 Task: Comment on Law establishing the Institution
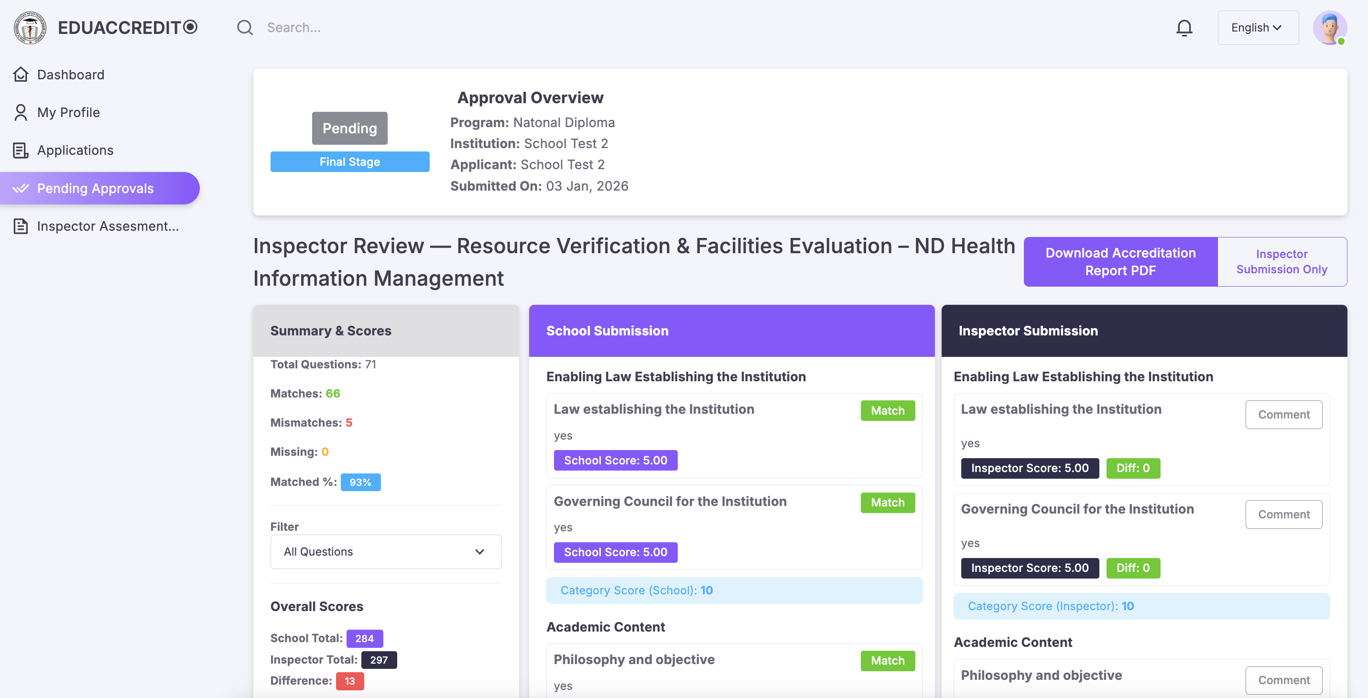tap(1283, 415)
